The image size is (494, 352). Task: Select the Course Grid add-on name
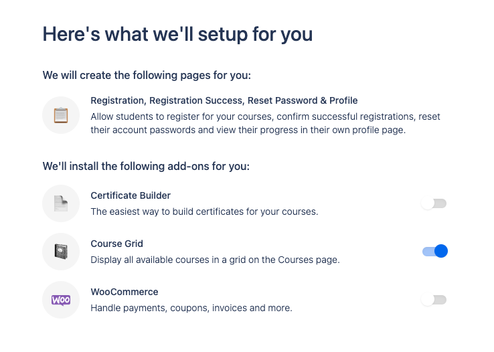click(x=116, y=244)
